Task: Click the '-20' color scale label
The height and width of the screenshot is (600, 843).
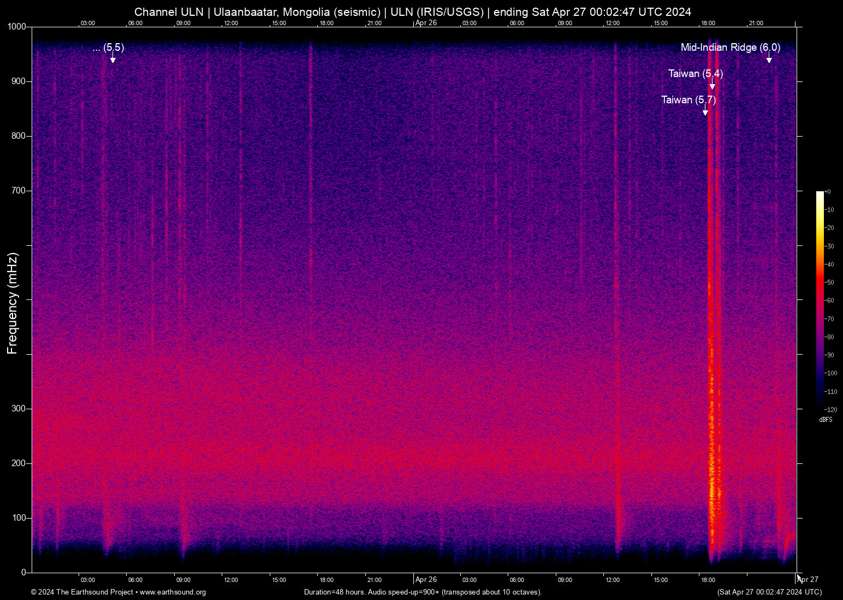Action: (829, 228)
